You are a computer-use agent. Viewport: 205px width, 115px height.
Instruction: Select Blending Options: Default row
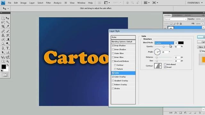click(123, 42)
